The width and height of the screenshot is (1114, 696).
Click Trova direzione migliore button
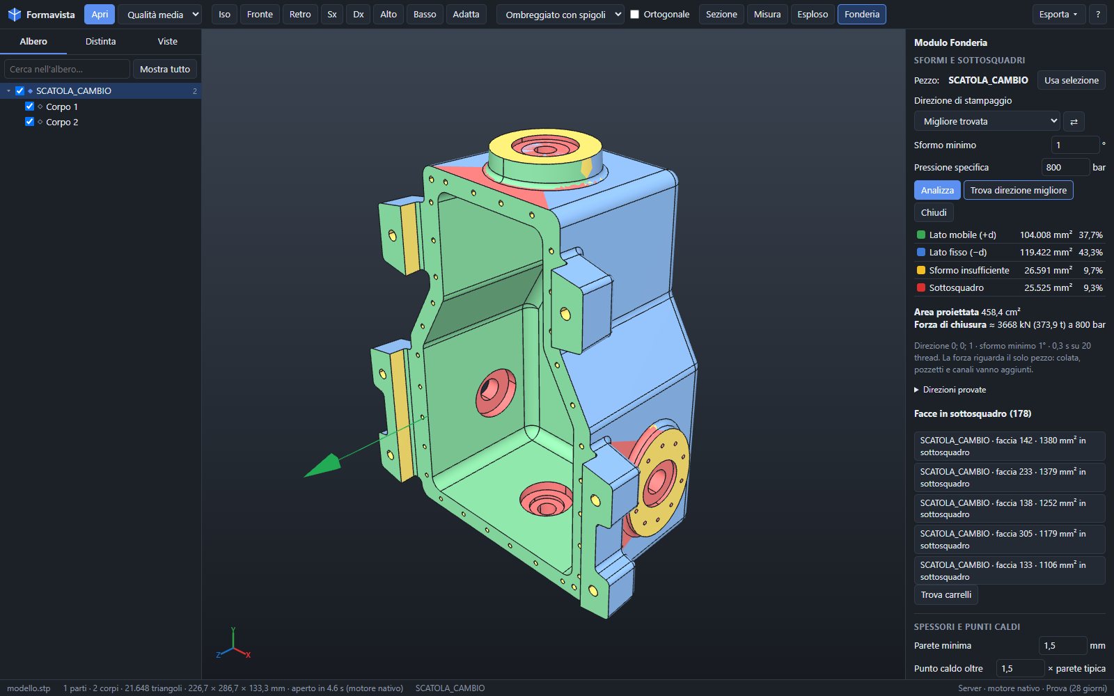tap(1018, 190)
